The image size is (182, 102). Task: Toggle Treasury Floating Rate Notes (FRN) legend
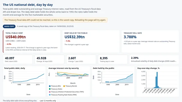click(63, 95)
